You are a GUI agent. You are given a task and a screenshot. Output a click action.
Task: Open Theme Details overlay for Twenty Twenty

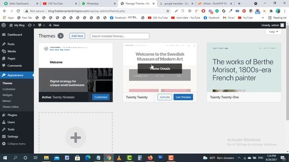[160, 68]
